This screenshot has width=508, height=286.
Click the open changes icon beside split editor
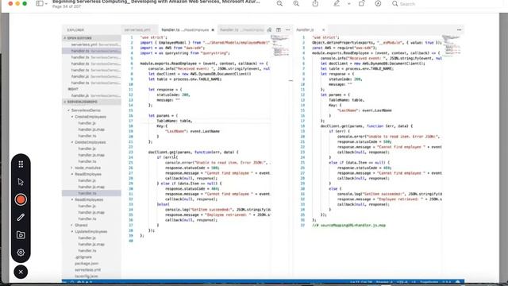pyautogui.click(x=269, y=30)
